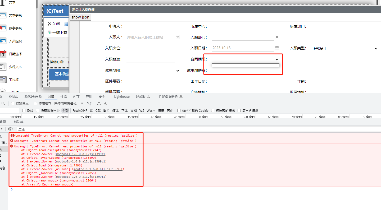Open the console context dropdown arrow
This screenshot has width=381, height=210.
click(2, 129)
